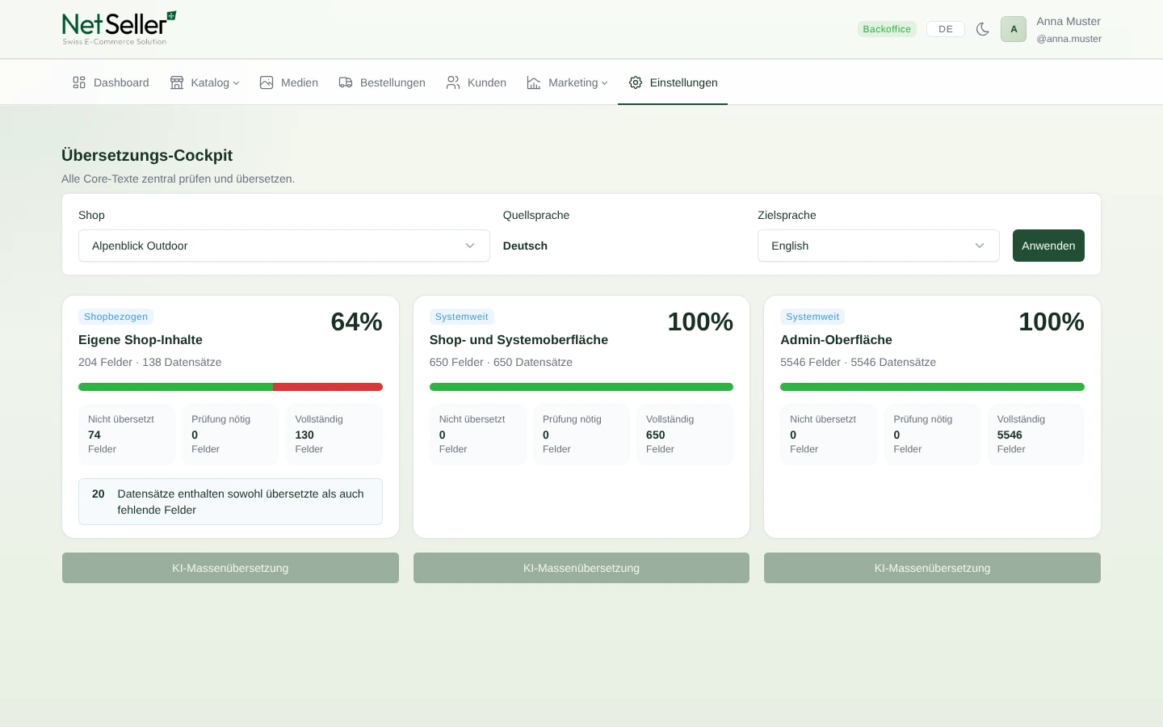Click the Vollständig 130 Felder tile
1163x727 pixels.
(334, 435)
